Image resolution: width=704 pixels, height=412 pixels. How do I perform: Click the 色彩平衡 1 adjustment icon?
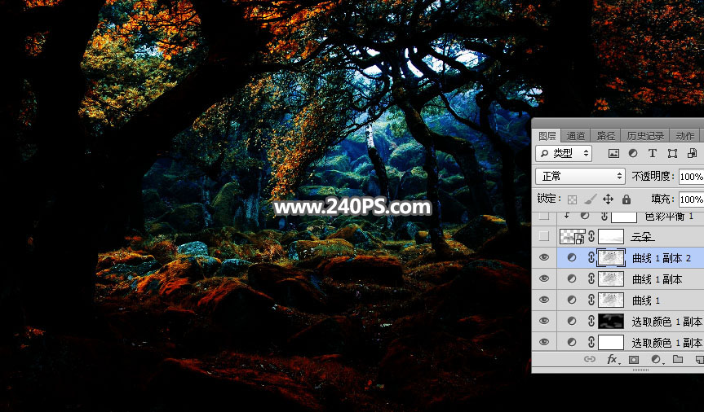585,216
